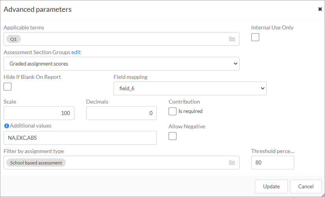
Task: Click the Threshold percentage field
Action: point(273,162)
